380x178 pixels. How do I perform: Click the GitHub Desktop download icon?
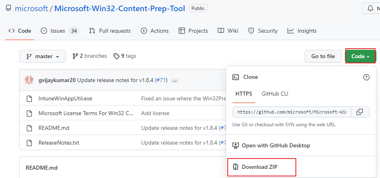point(236,145)
